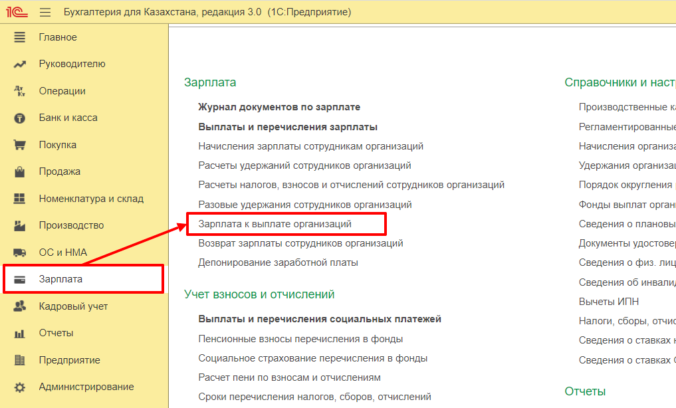The height and width of the screenshot is (408, 676).
Task: Open Депонирование заработной платы
Action: tap(278, 262)
